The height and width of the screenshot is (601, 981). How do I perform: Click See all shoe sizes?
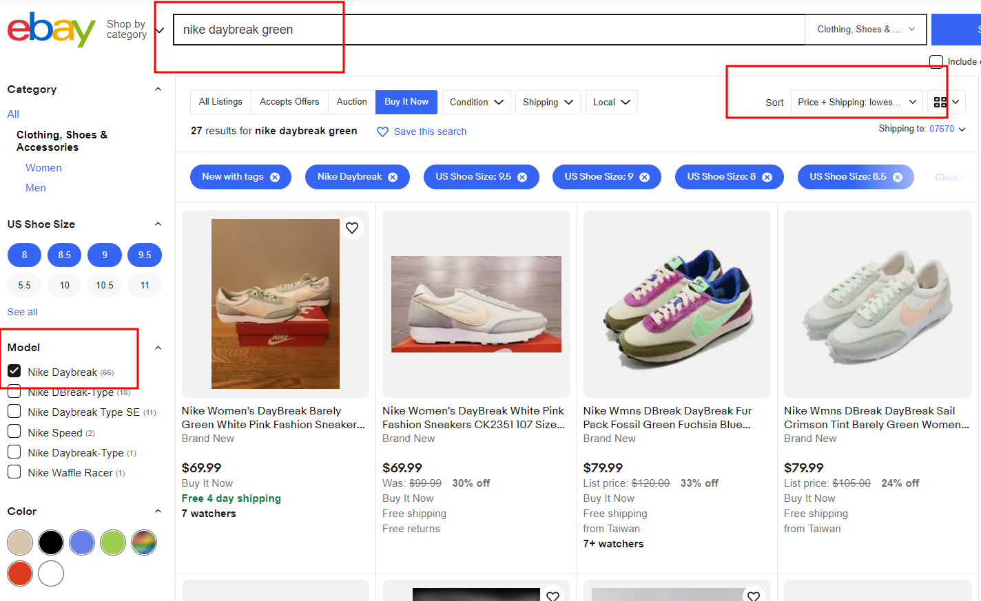tap(22, 312)
